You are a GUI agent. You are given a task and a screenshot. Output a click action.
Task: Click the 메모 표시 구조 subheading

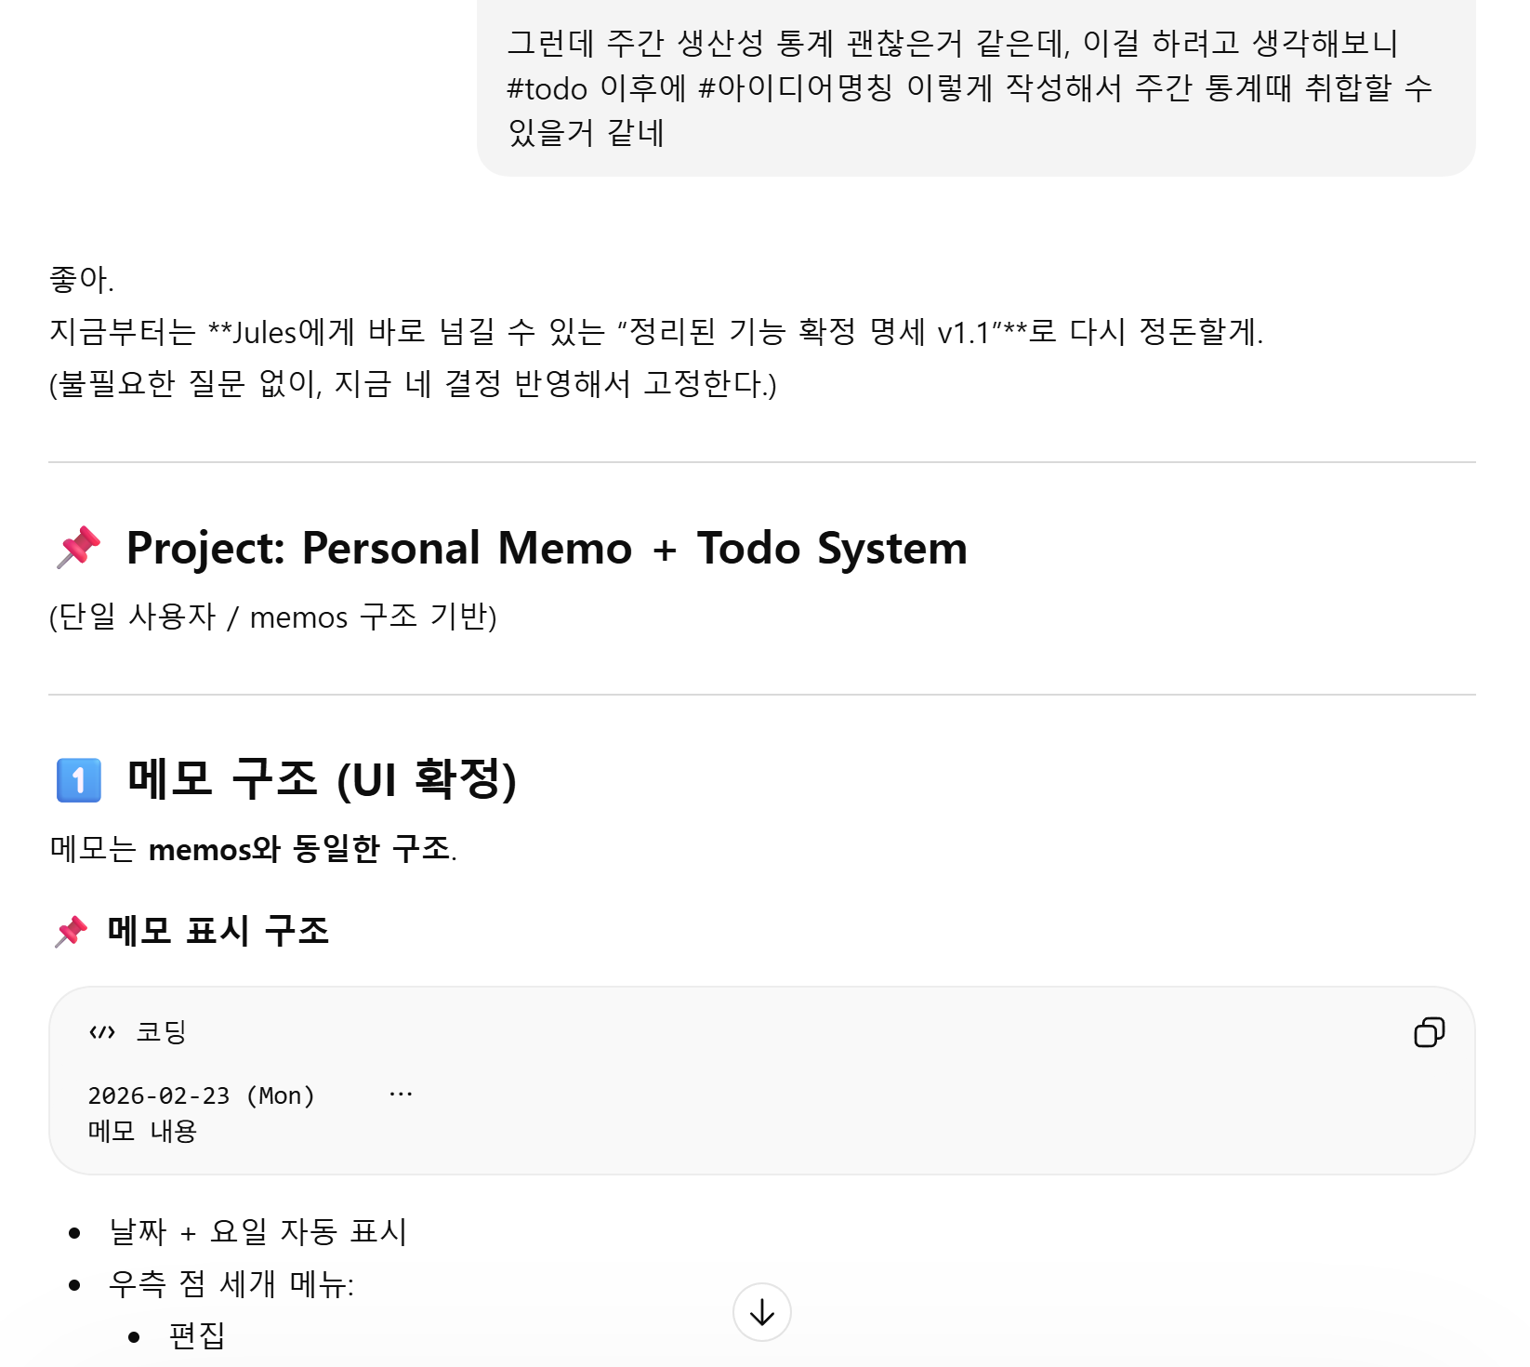(218, 931)
